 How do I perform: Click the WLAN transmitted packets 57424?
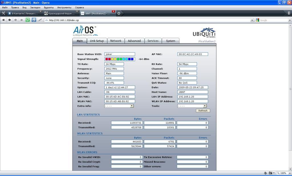[160, 146]
